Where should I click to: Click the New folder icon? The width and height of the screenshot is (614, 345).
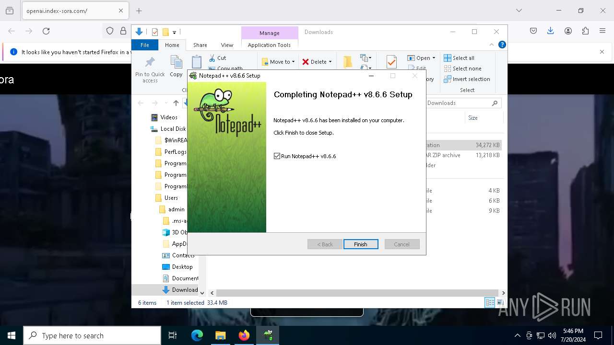point(348,62)
